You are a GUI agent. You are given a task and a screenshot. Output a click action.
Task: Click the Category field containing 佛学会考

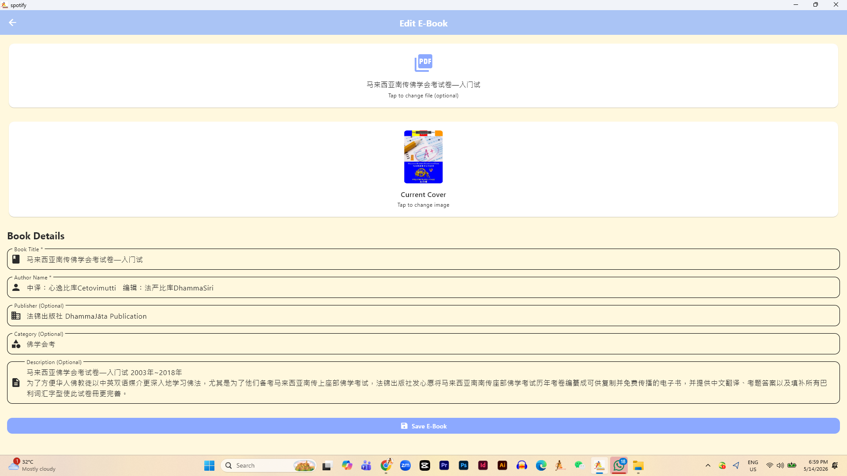pos(423,344)
